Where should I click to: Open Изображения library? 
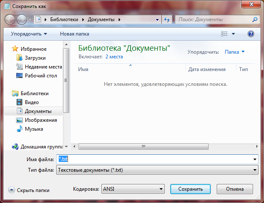point(41,120)
